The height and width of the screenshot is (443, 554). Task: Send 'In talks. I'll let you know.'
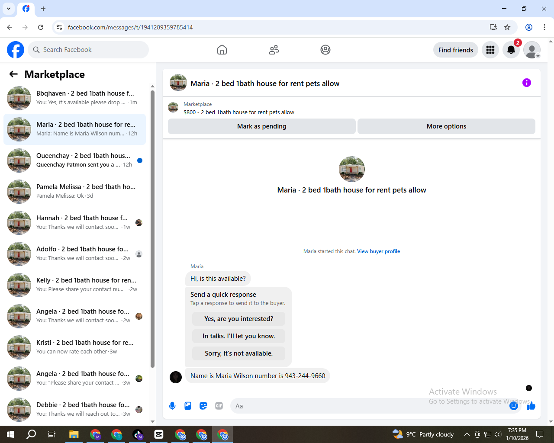(239, 336)
